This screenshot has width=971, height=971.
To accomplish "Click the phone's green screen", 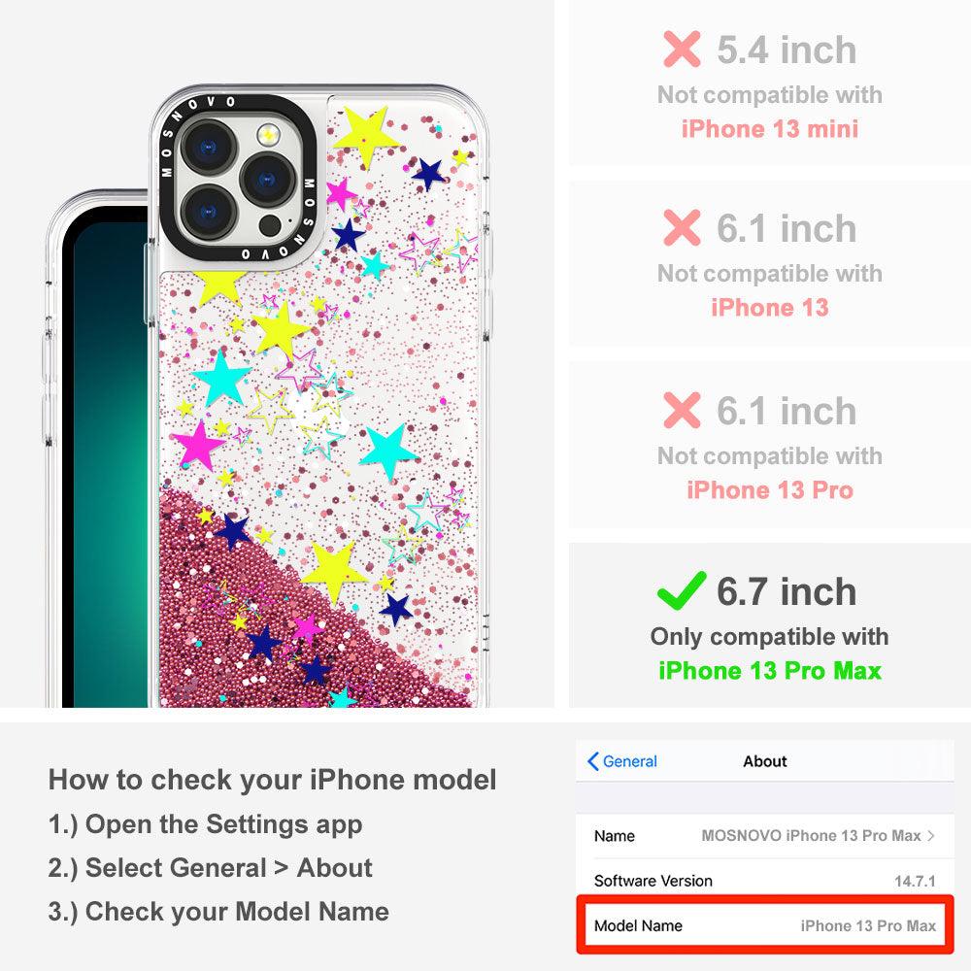I will click(109, 464).
